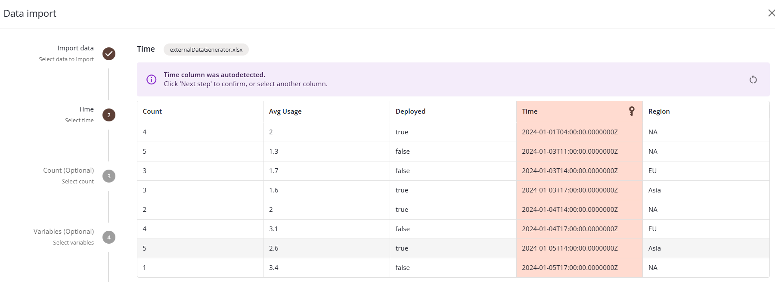Go to step 4 Variables circle
This screenshot has width=775, height=282.
tap(109, 237)
